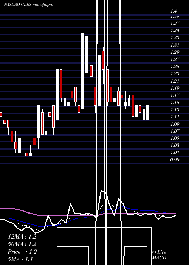Click the NASDAQ GLBS munafa.pro chart title
The height and width of the screenshot is (265, 189).
[28, 5]
